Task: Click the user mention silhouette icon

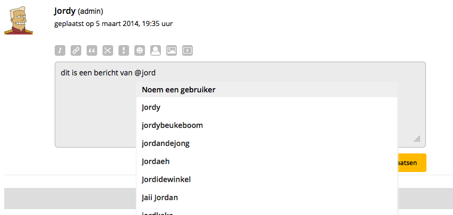Action: pyautogui.click(x=156, y=51)
